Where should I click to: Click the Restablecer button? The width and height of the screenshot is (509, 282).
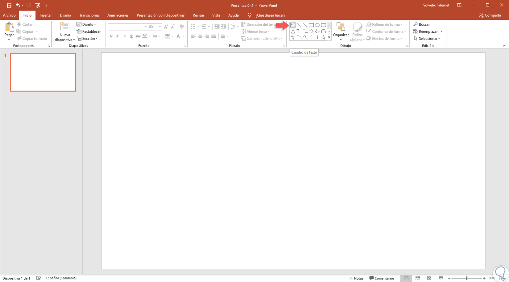pyautogui.click(x=89, y=32)
